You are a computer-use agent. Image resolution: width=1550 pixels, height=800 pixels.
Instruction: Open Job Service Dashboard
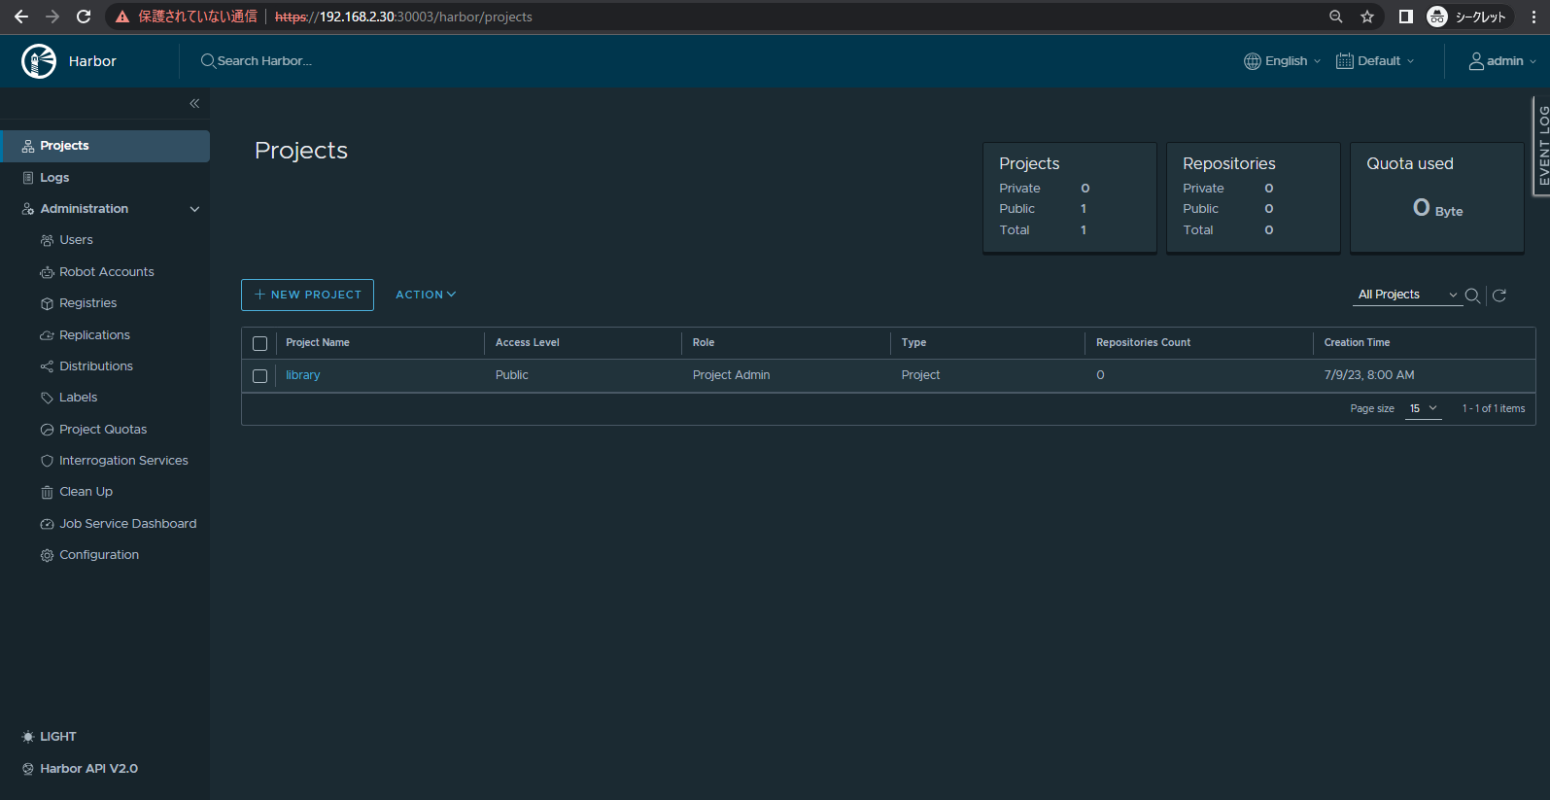[127, 524]
